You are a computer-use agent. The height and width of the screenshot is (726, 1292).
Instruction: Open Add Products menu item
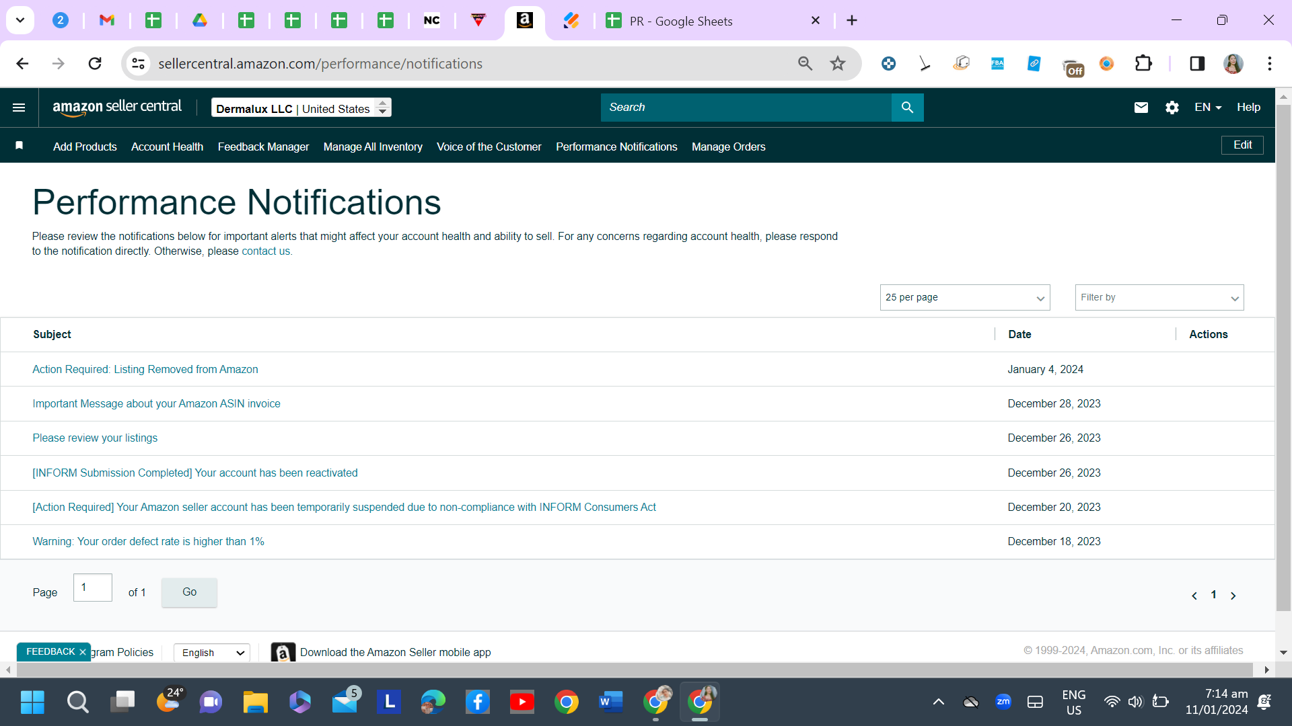click(x=85, y=147)
